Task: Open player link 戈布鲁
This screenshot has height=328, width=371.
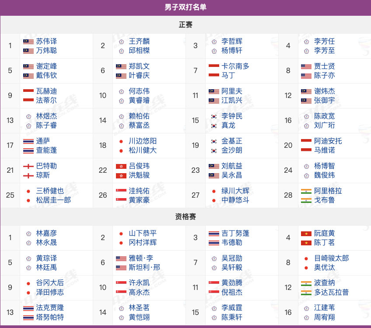Action: [324, 200]
